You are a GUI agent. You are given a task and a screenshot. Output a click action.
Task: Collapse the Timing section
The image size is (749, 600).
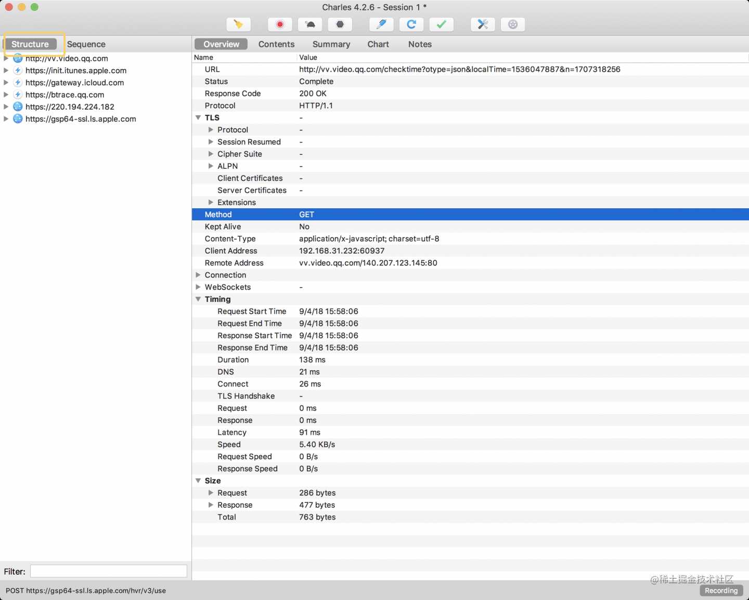(198, 299)
